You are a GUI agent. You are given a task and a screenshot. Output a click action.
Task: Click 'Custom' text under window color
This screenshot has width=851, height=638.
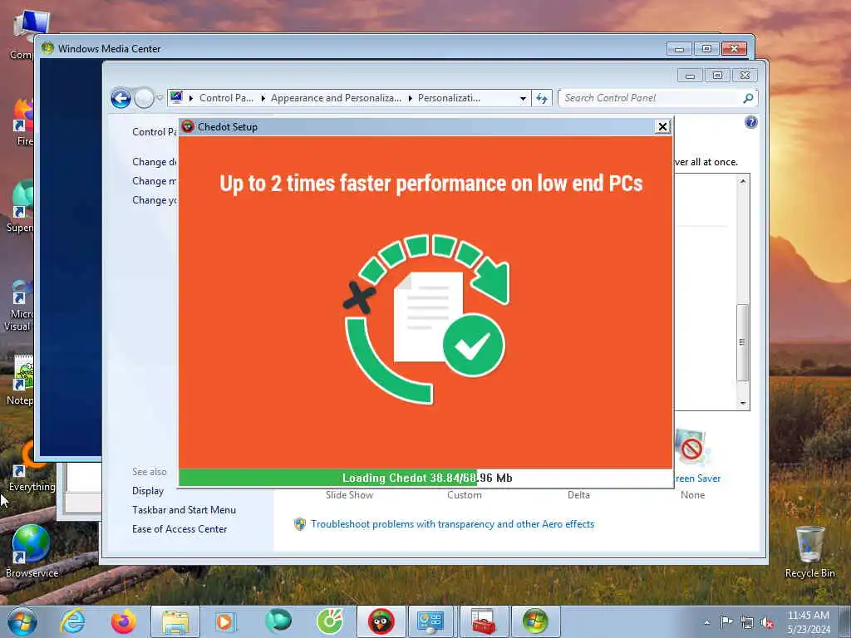[464, 495]
